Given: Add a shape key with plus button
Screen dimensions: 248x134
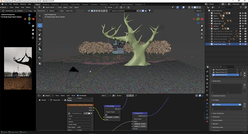Looking at the screenshot, I should (244, 85).
